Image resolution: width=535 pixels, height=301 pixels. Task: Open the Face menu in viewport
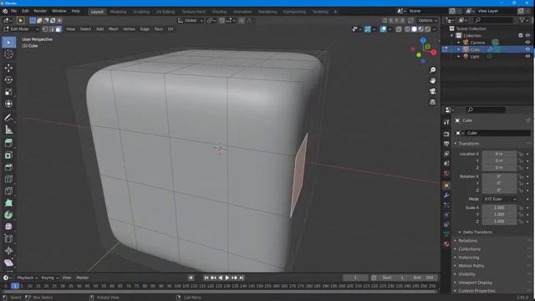158,29
